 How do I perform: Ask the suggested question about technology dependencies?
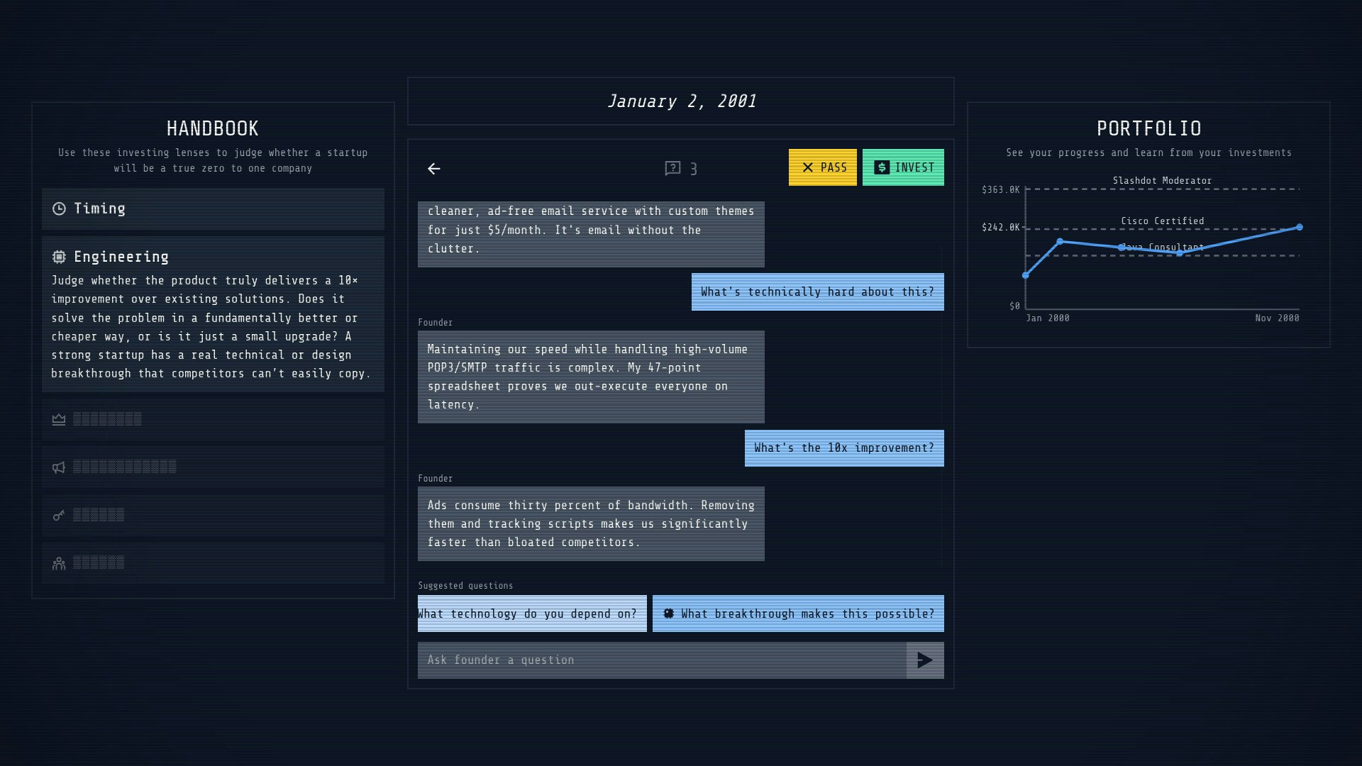click(x=531, y=614)
